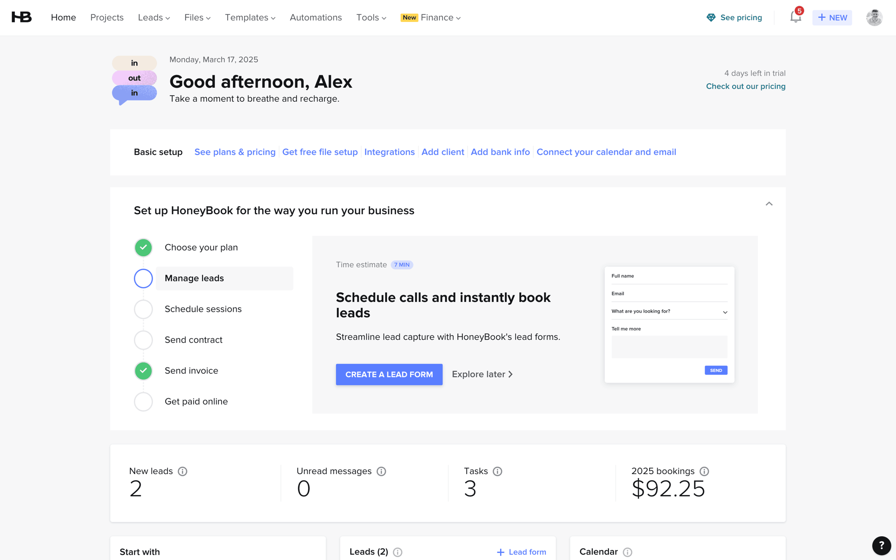896x560 pixels.
Task: Click the Tasks count 3
Action: click(470, 489)
